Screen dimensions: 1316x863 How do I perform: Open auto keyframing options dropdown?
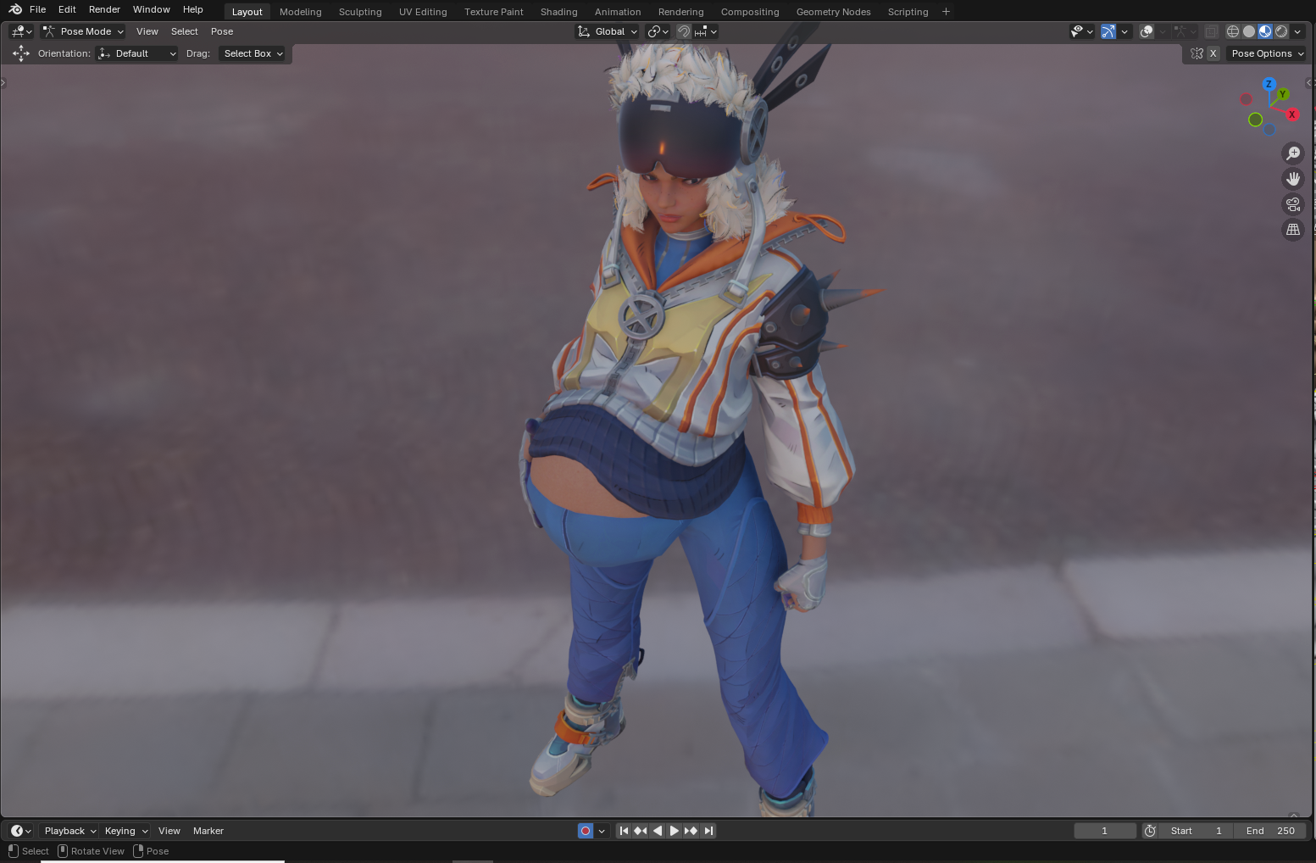(x=602, y=831)
